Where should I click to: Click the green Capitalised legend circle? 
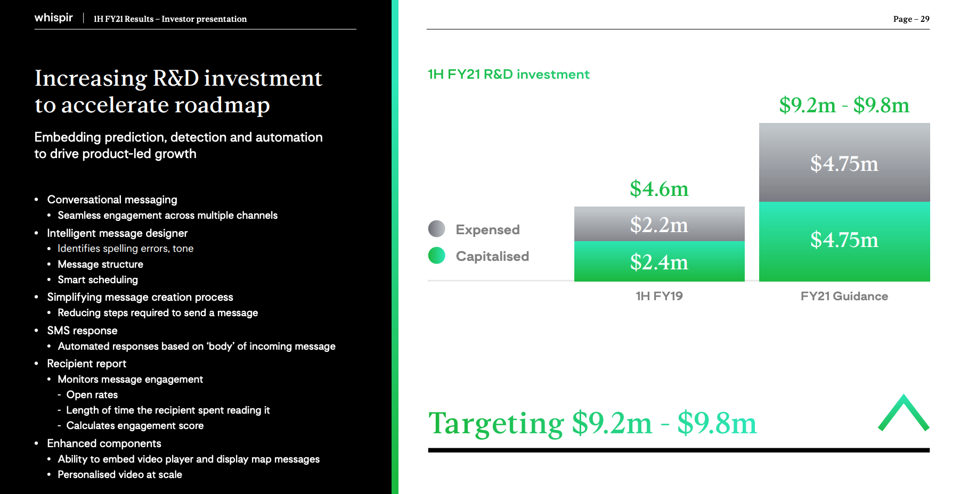pyautogui.click(x=436, y=256)
